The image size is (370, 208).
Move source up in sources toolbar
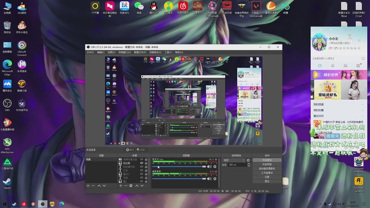pos(137,186)
